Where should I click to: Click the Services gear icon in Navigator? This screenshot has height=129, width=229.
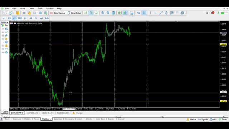pyautogui.click(x=6, y=42)
